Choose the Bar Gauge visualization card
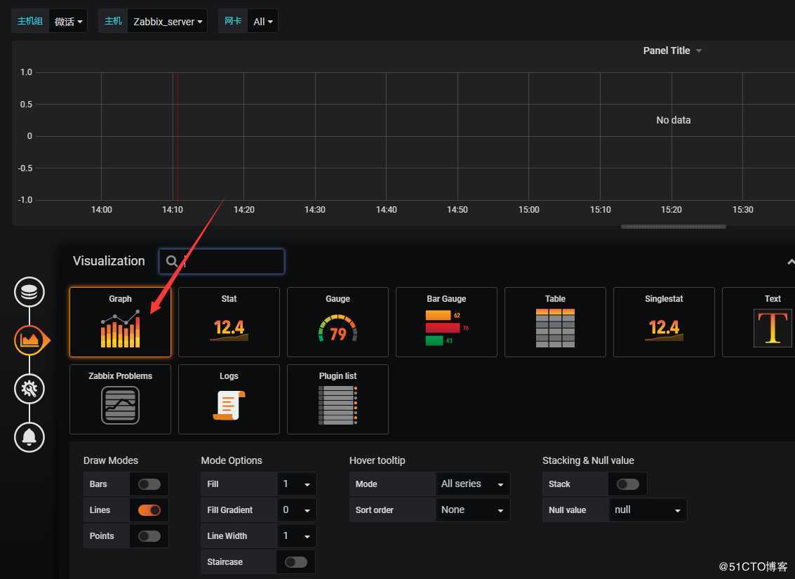This screenshot has height=579, width=795. [x=446, y=322]
